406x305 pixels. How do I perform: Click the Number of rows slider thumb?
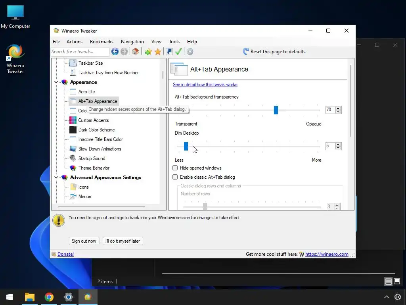coord(205,207)
